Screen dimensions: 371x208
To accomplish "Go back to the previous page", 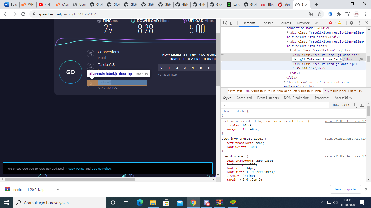I will pyautogui.click(x=6, y=14).
